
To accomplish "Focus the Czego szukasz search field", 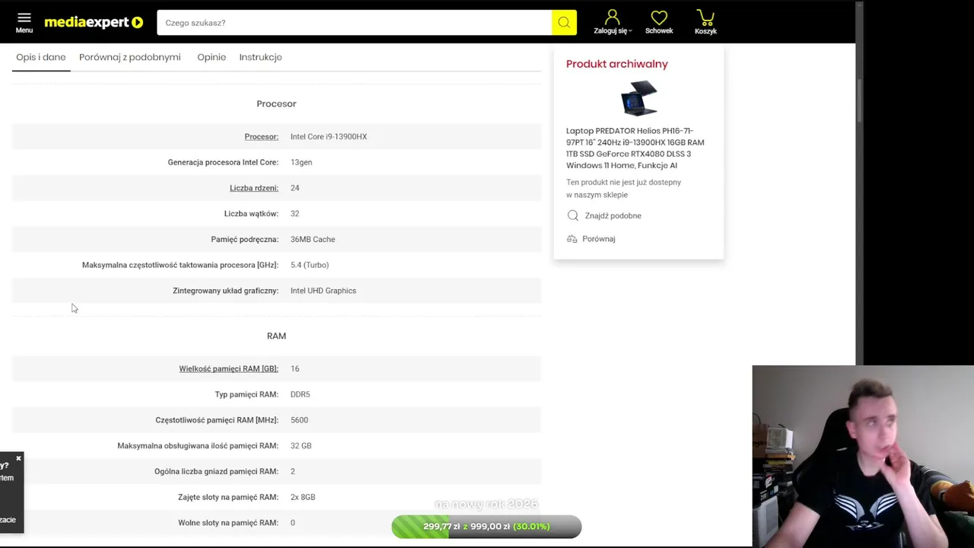I will click(x=354, y=23).
